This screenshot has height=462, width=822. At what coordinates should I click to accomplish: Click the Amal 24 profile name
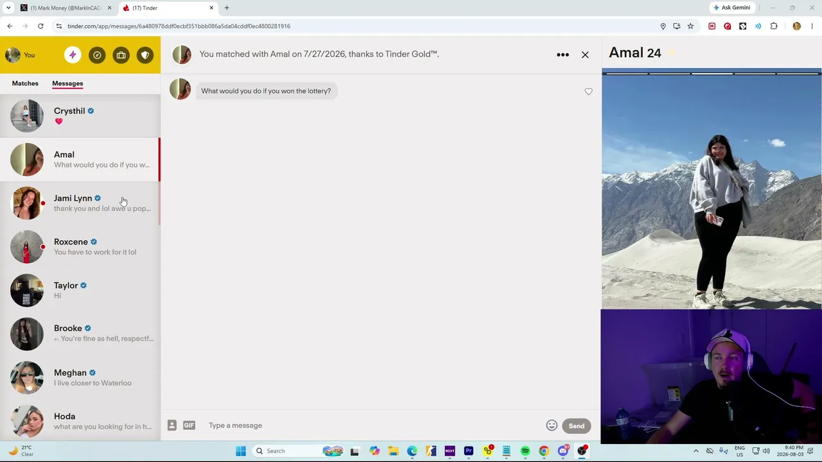(x=634, y=53)
